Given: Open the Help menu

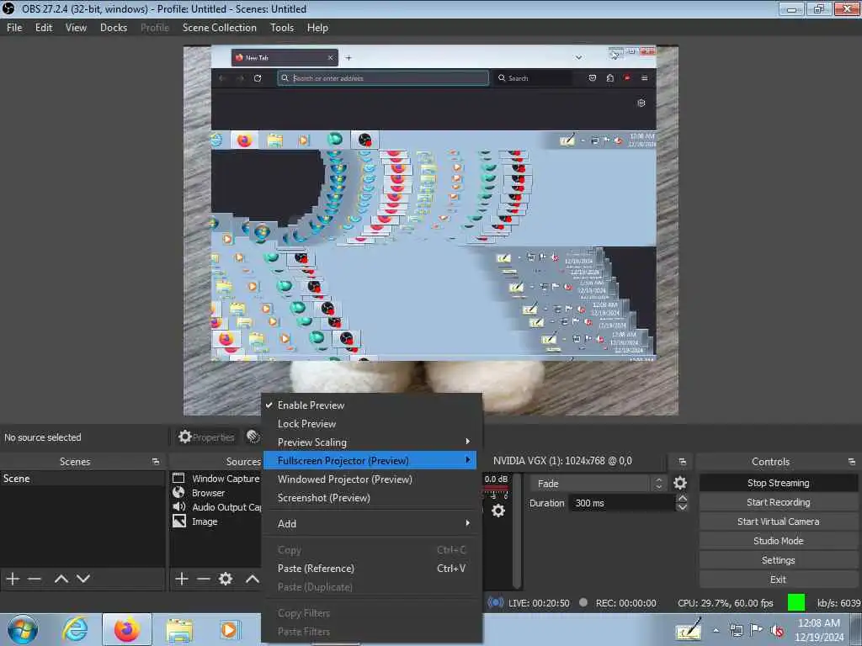Looking at the screenshot, I should [x=317, y=28].
